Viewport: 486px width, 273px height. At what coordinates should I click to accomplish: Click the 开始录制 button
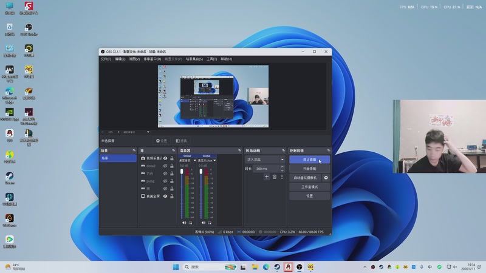(309, 169)
